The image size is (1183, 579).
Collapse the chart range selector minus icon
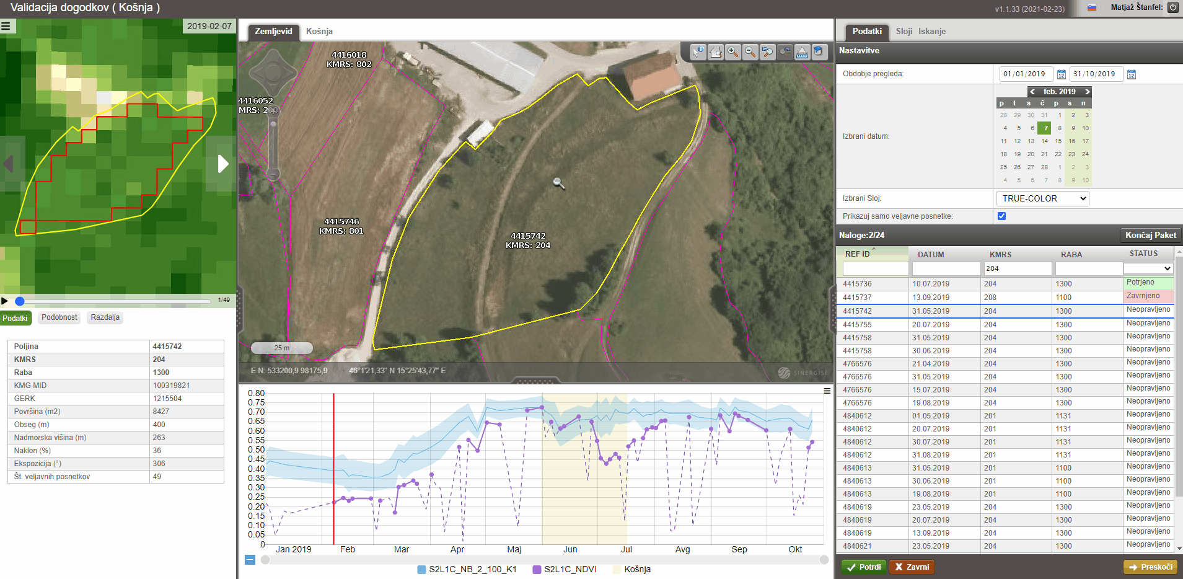click(x=250, y=560)
